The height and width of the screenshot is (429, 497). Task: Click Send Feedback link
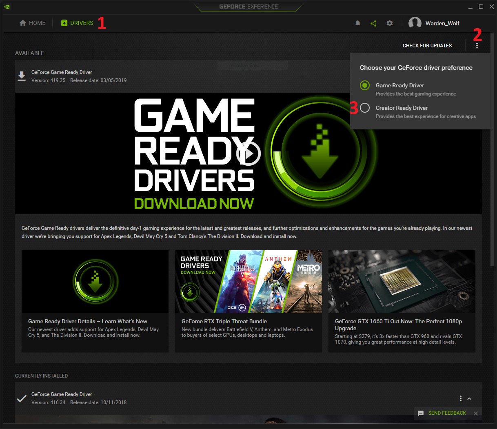pyautogui.click(x=447, y=413)
